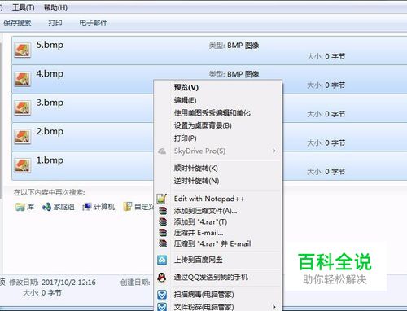Select the 5.bmp file name
Viewport: 407px width, 311px height.
click(50, 45)
